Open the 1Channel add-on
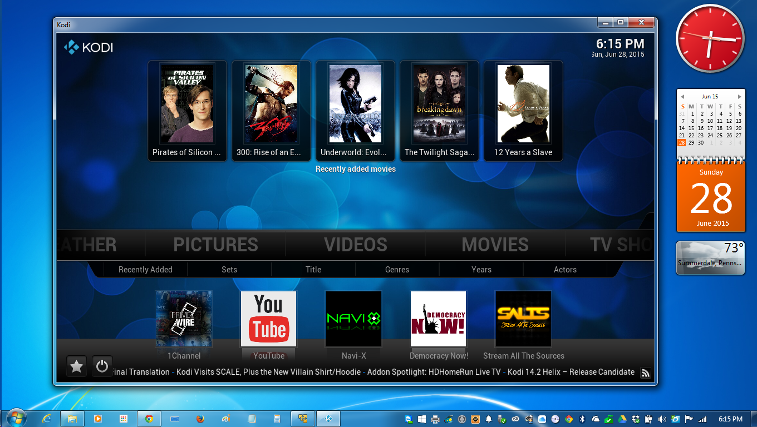 (x=184, y=319)
